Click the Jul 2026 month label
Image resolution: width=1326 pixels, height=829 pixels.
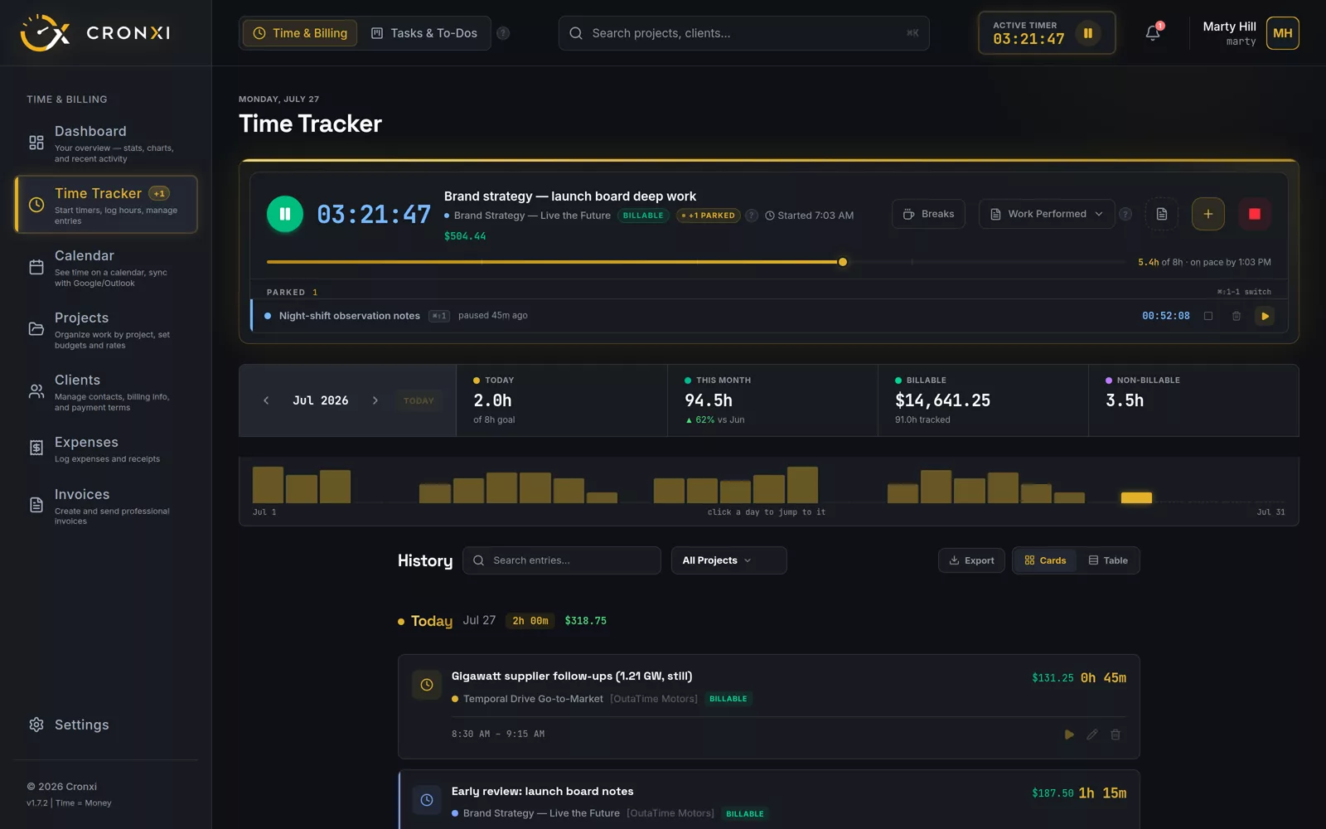[x=321, y=400]
